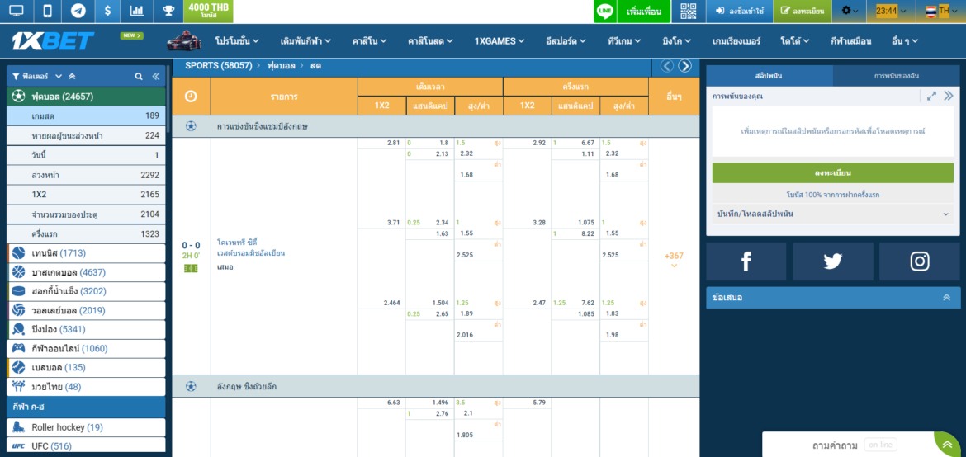The width and height of the screenshot is (966, 457).
Task: Switch to การพนันของฉัน tab
Action: [x=896, y=76]
